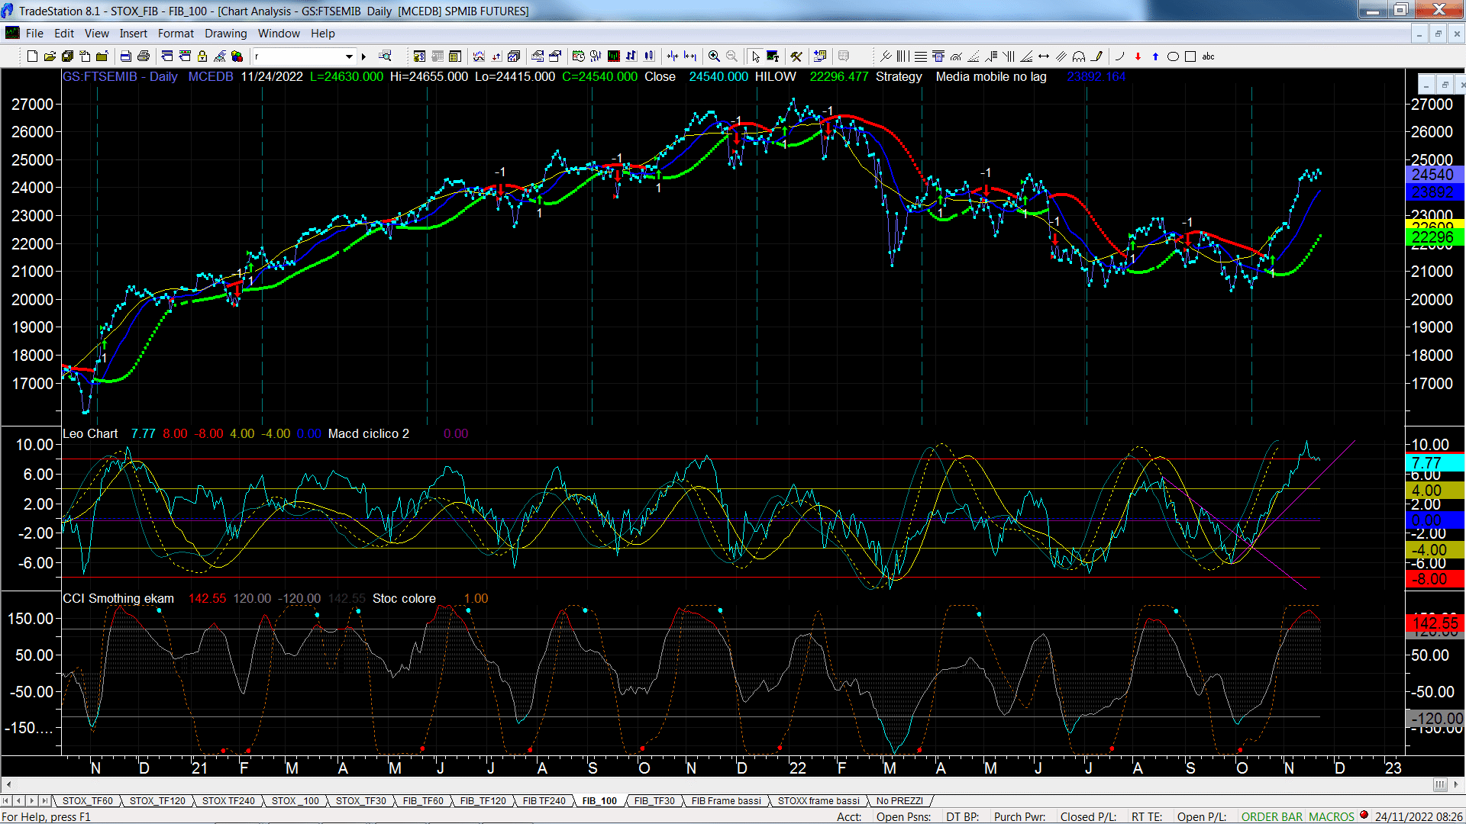
Task: Click the colored cubes icon
Action: tap(237, 56)
